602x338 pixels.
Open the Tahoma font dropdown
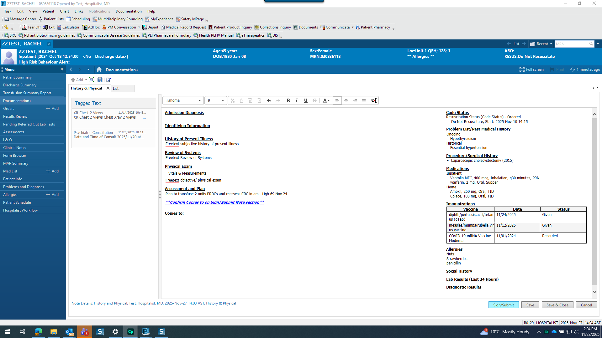199,100
